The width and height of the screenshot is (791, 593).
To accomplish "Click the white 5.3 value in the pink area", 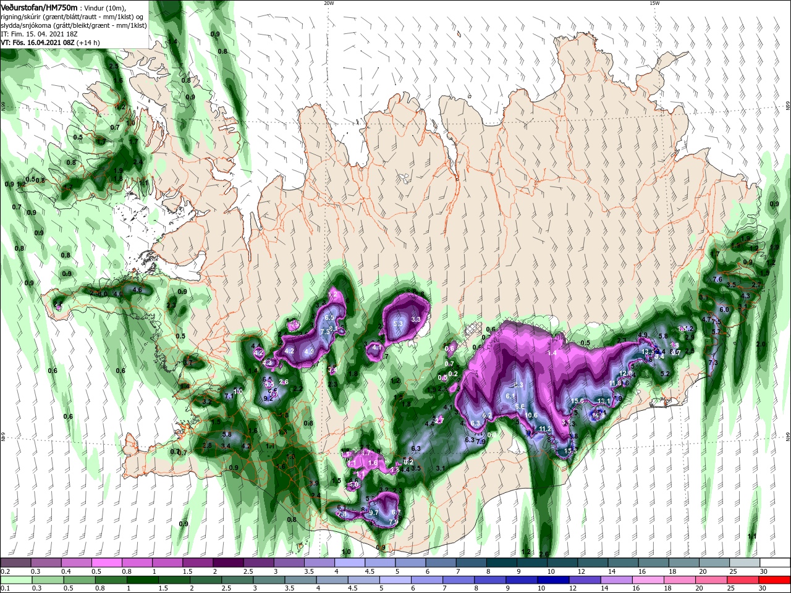I will tap(398, 323).
